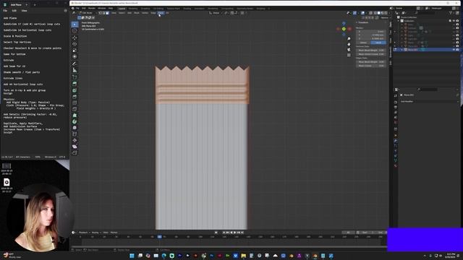The width and height of the screenshot is (463, 260).
Task: Click the current frame marker on timeline
Action: coord(159,237)
